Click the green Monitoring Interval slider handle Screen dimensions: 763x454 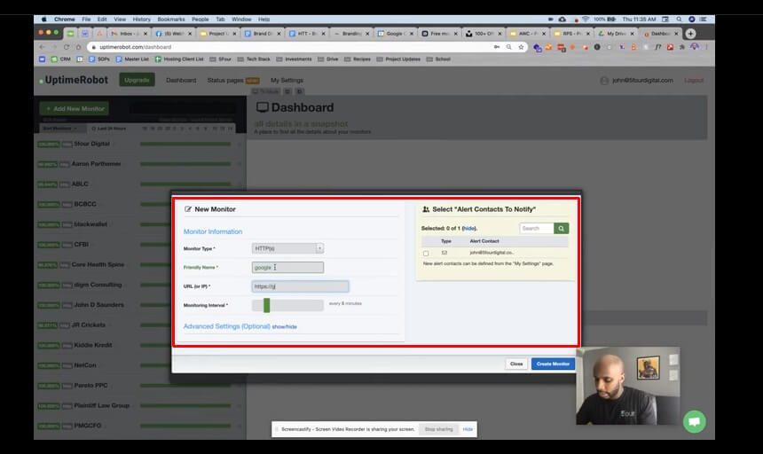[x=267, y=305]
